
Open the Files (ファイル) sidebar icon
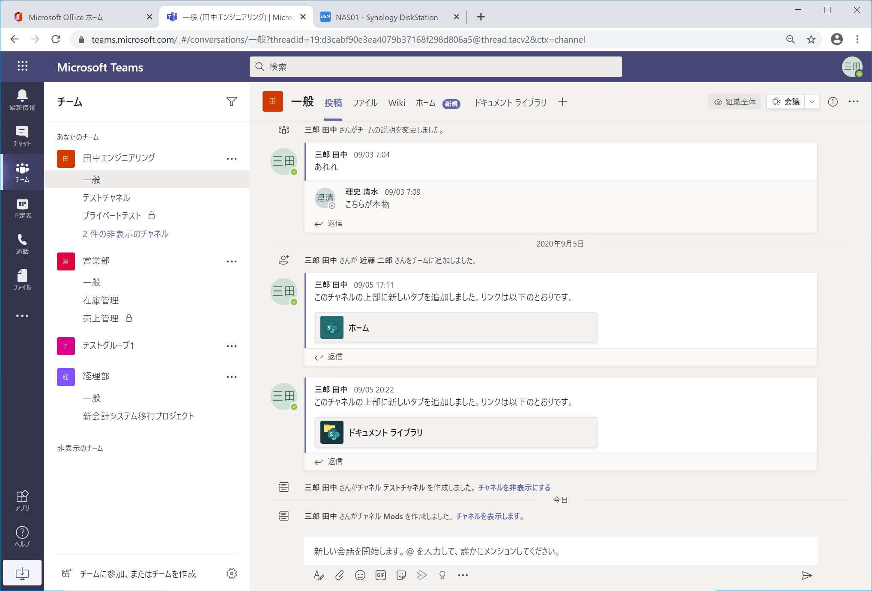pos(22,280)
